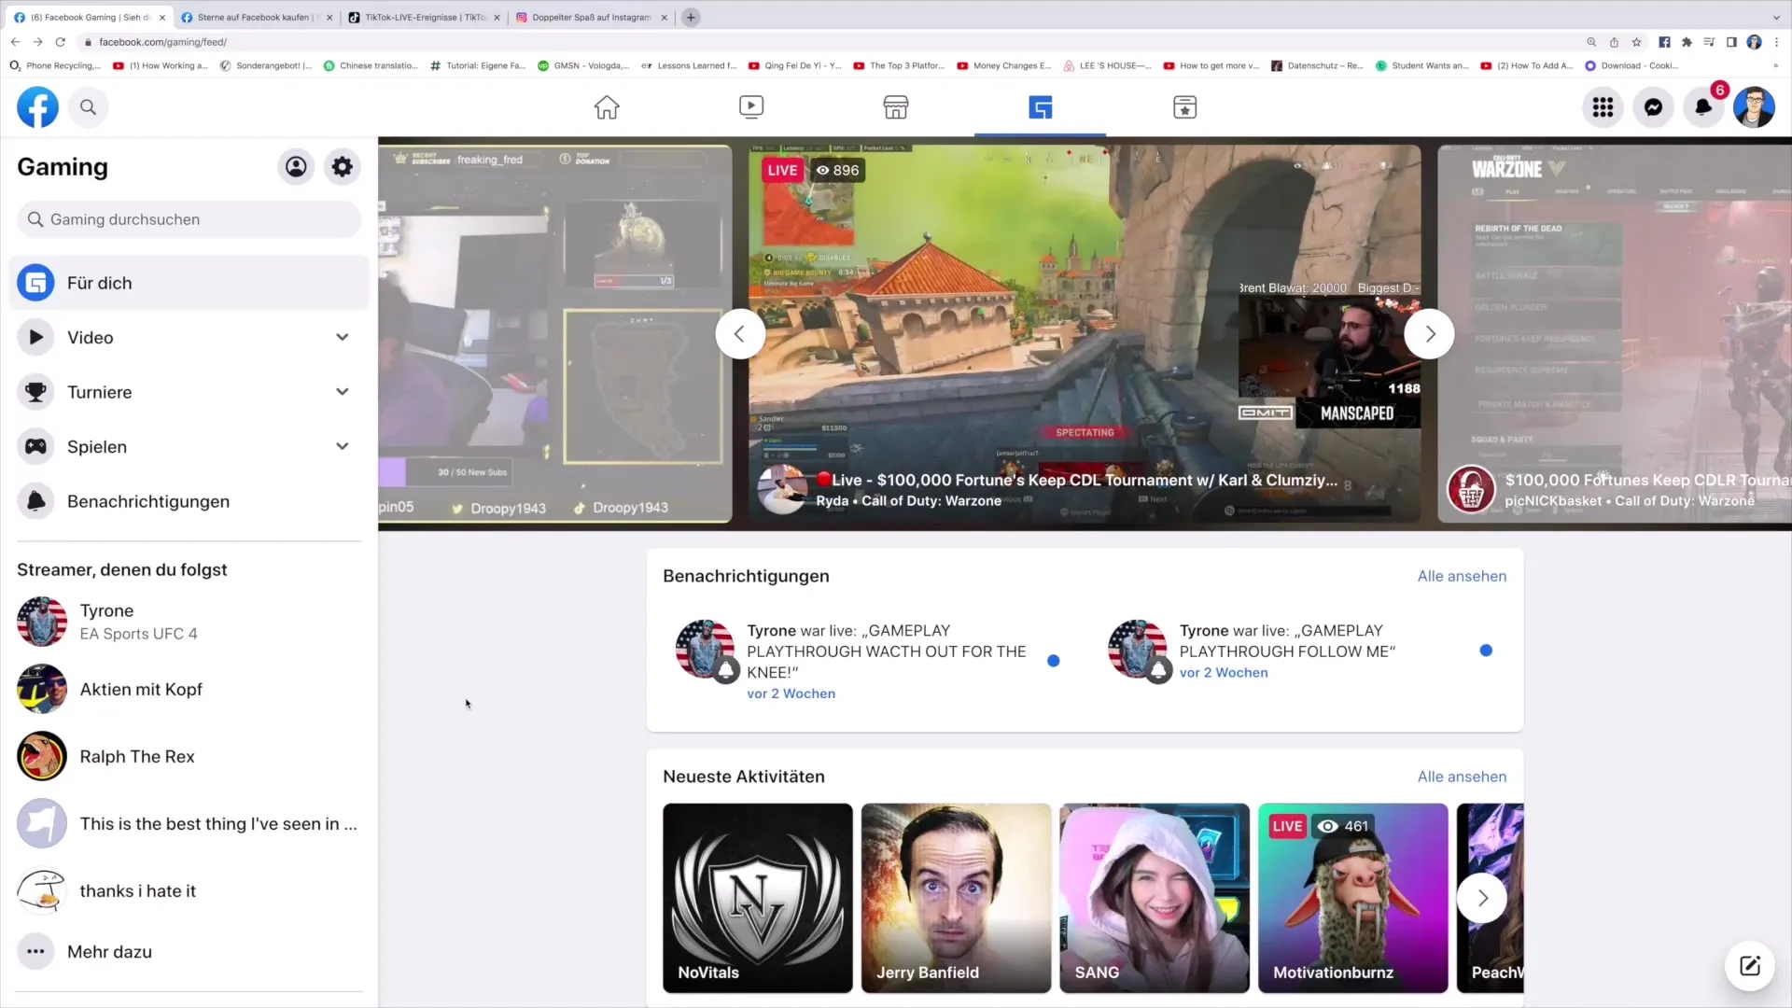
Task: Focus the Gaming durchsuchen search field
Action: 189,219
